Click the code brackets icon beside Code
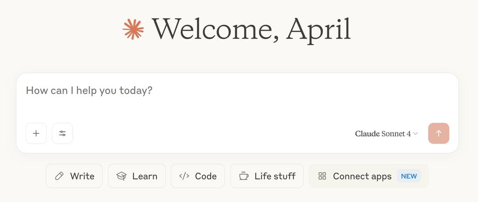Image resolution: width=478 pixels, height=202 pixels. [184, 176]
